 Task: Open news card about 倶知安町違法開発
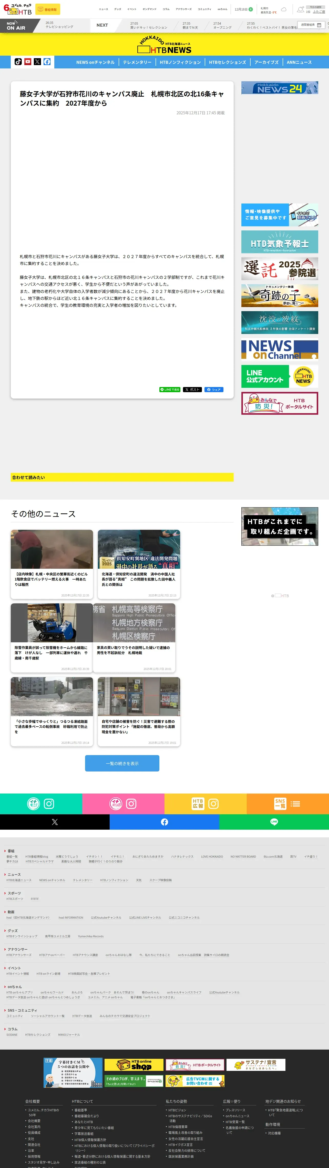[x=139, y=565]
